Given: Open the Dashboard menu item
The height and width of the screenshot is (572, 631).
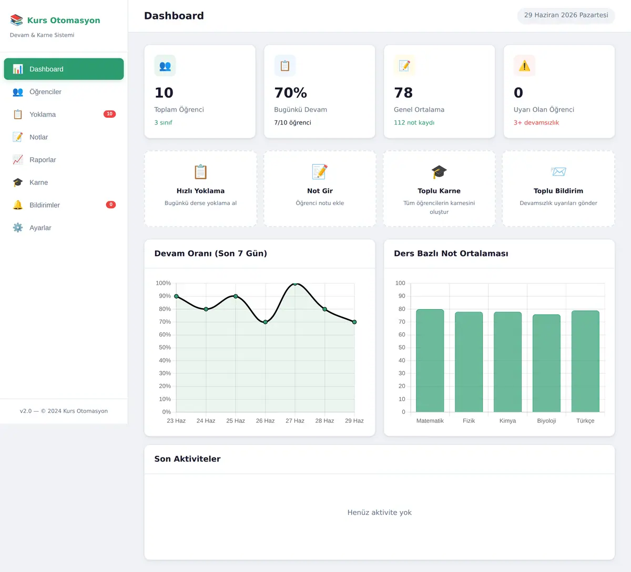Looking at the screenshot, I should tap(64, 69).
